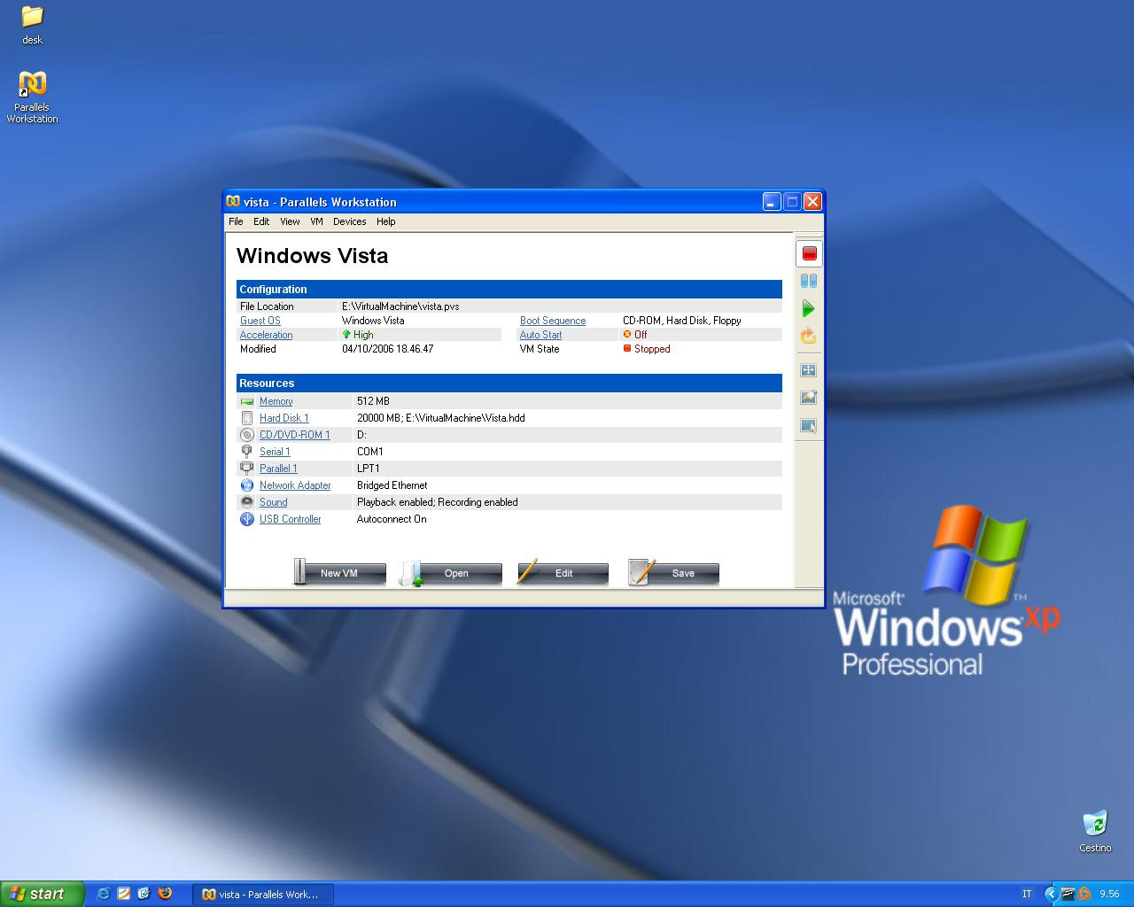Toggle fullscreen mode icon with four arrows
The image size is (1134, 907).
(809, 370)
